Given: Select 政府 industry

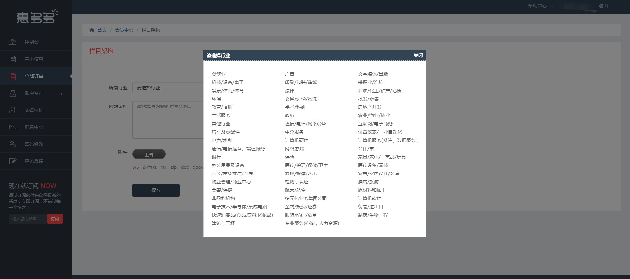Looking at the screenshot, I should (290, 115).
